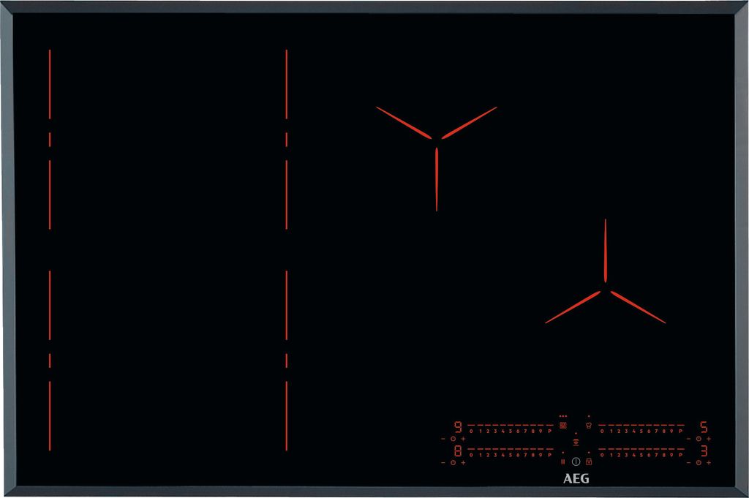Tap the timer clock below the 8 display
Screen dimensions: 749x498
pyautogui.click(x=453, y=463)
